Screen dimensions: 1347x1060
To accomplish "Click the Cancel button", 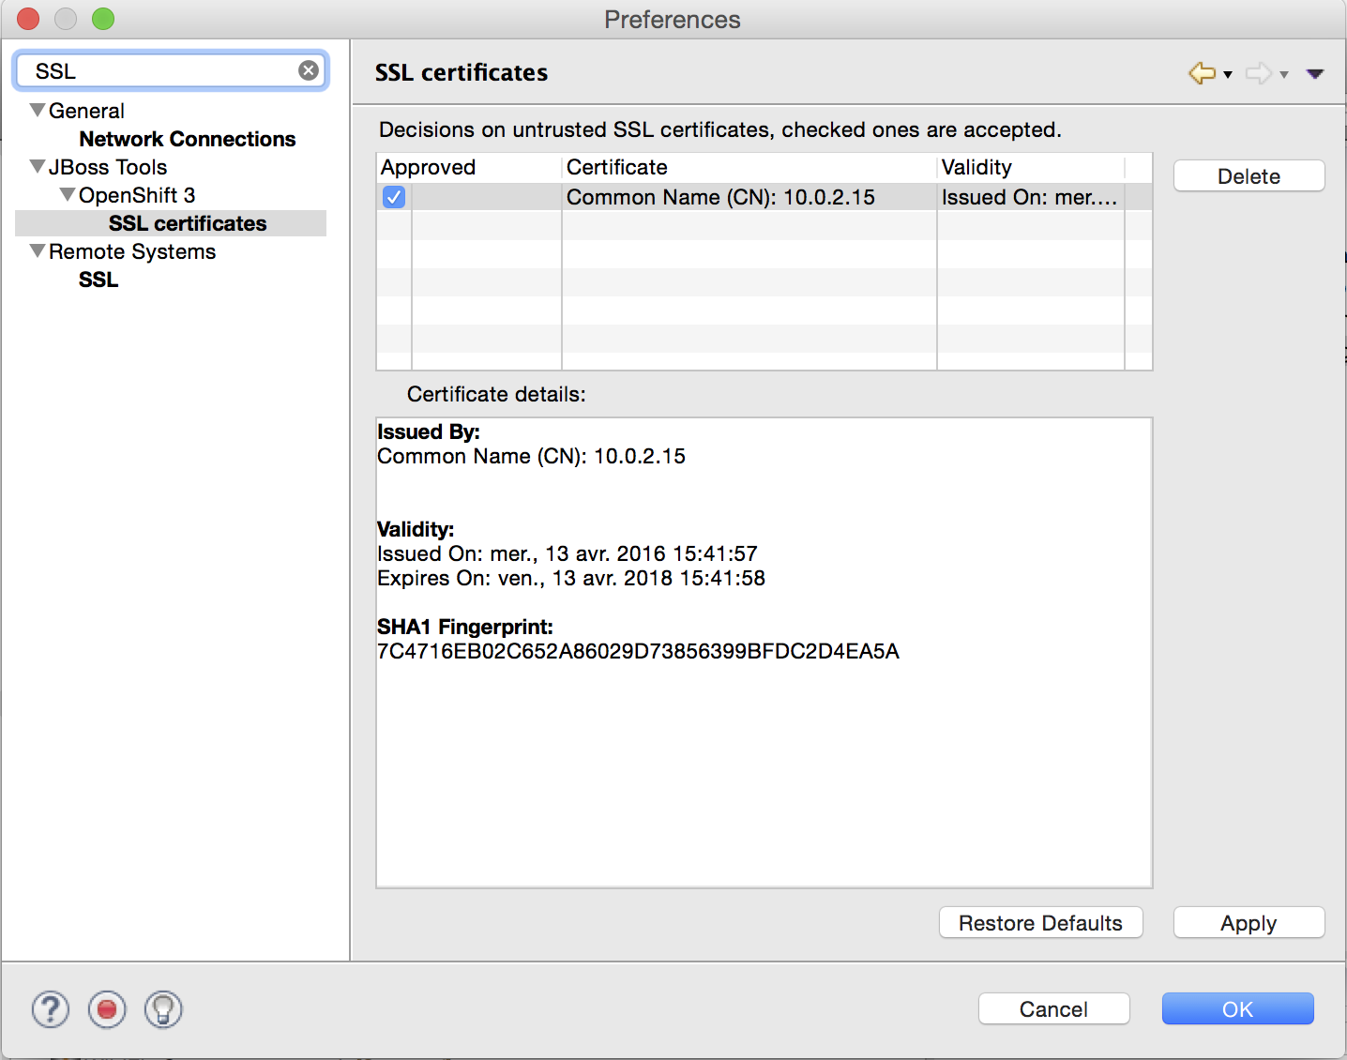I will coord(1053,1009).
